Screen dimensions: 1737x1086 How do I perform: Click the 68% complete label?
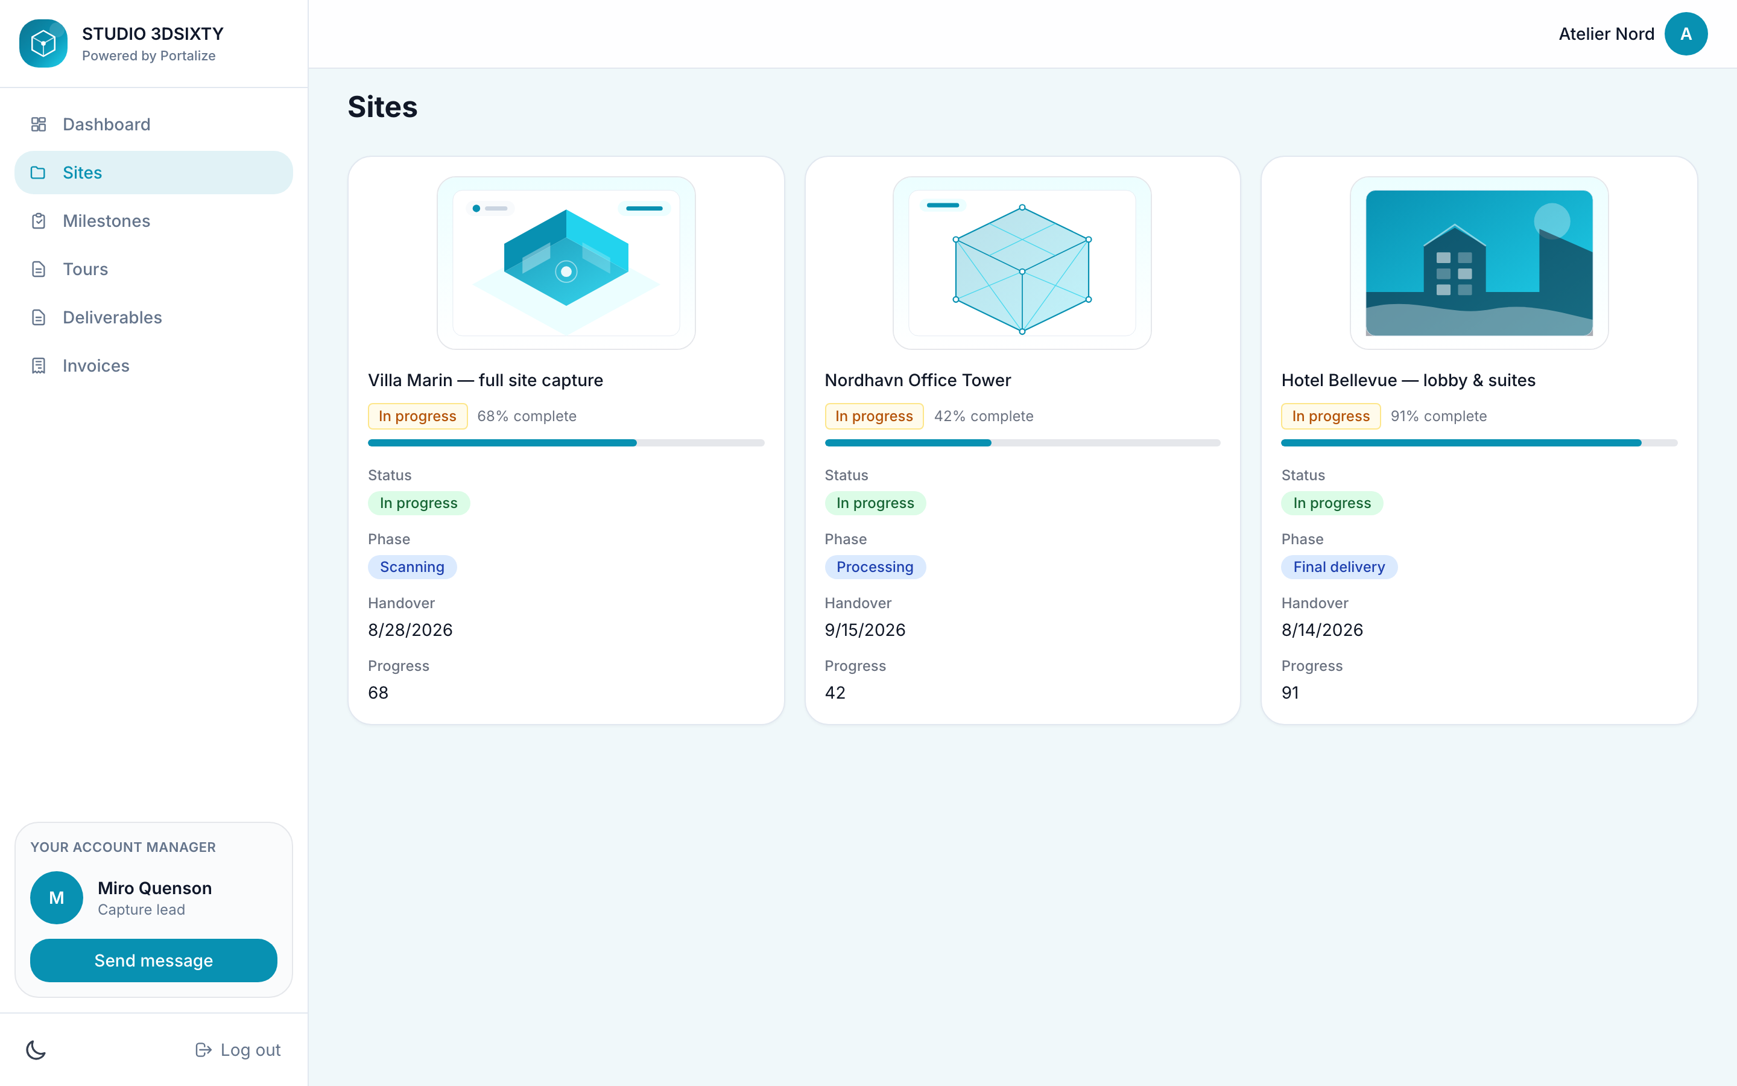coord(526,416)
